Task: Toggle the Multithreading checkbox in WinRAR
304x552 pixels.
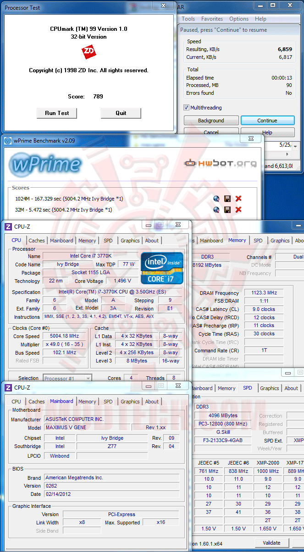Action: [187, 108]
